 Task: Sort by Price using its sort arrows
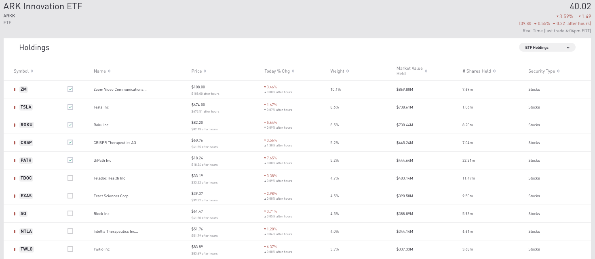[x=205, y=71]
